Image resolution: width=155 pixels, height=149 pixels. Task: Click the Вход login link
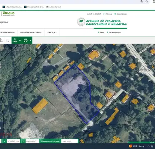click(x=101, y=32)
